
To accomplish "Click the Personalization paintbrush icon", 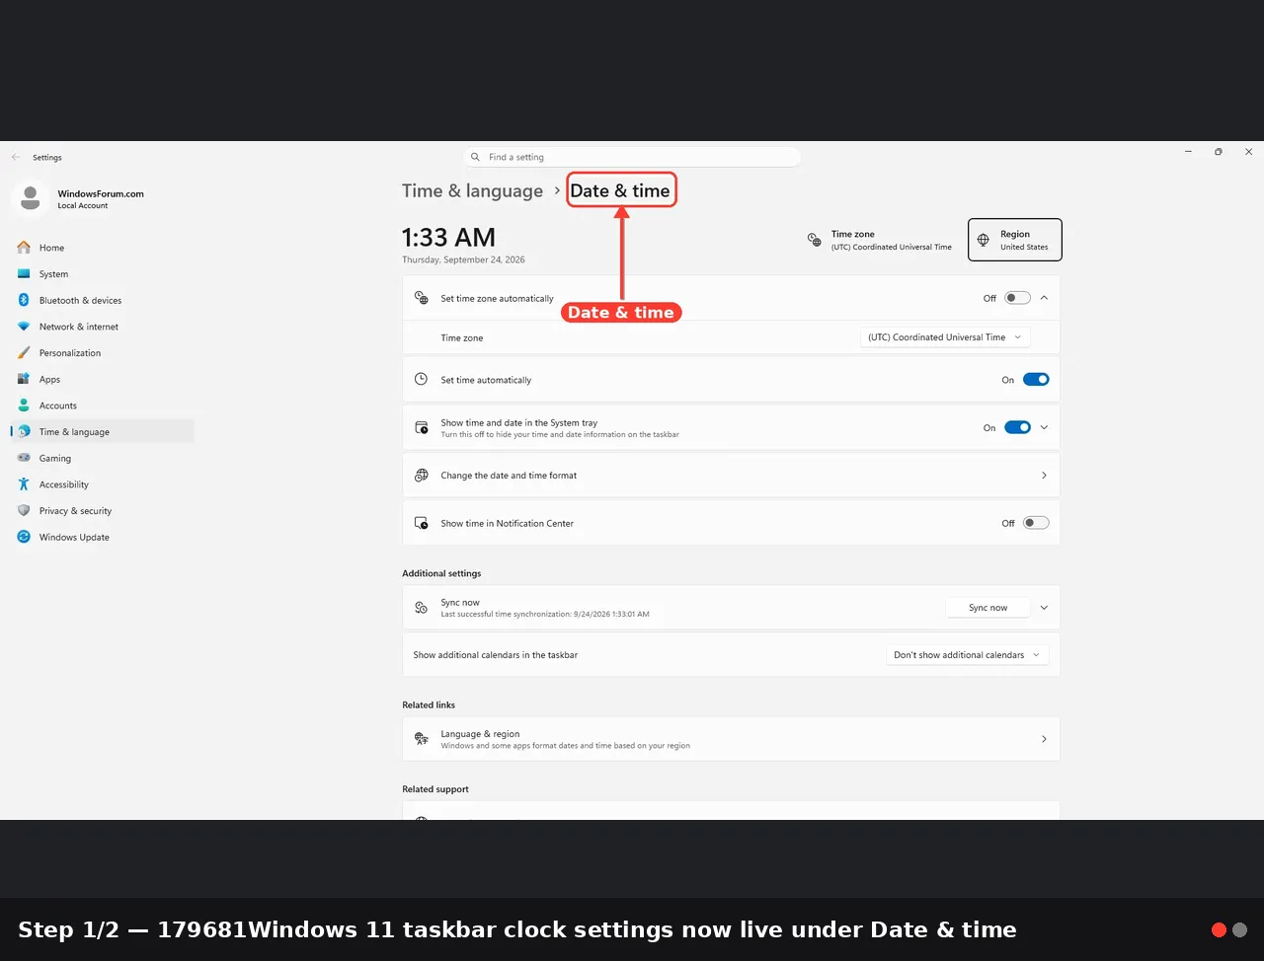I will coord(24,353).
